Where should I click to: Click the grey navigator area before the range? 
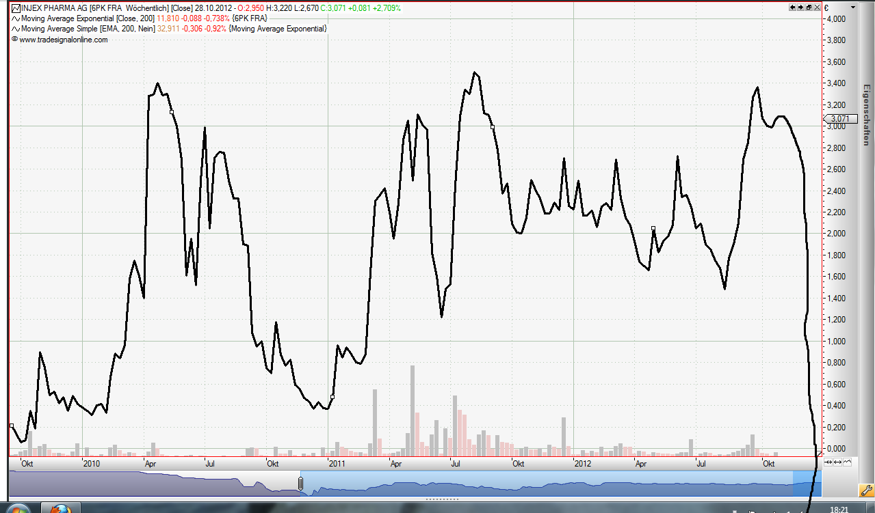(x=153, y=483)
